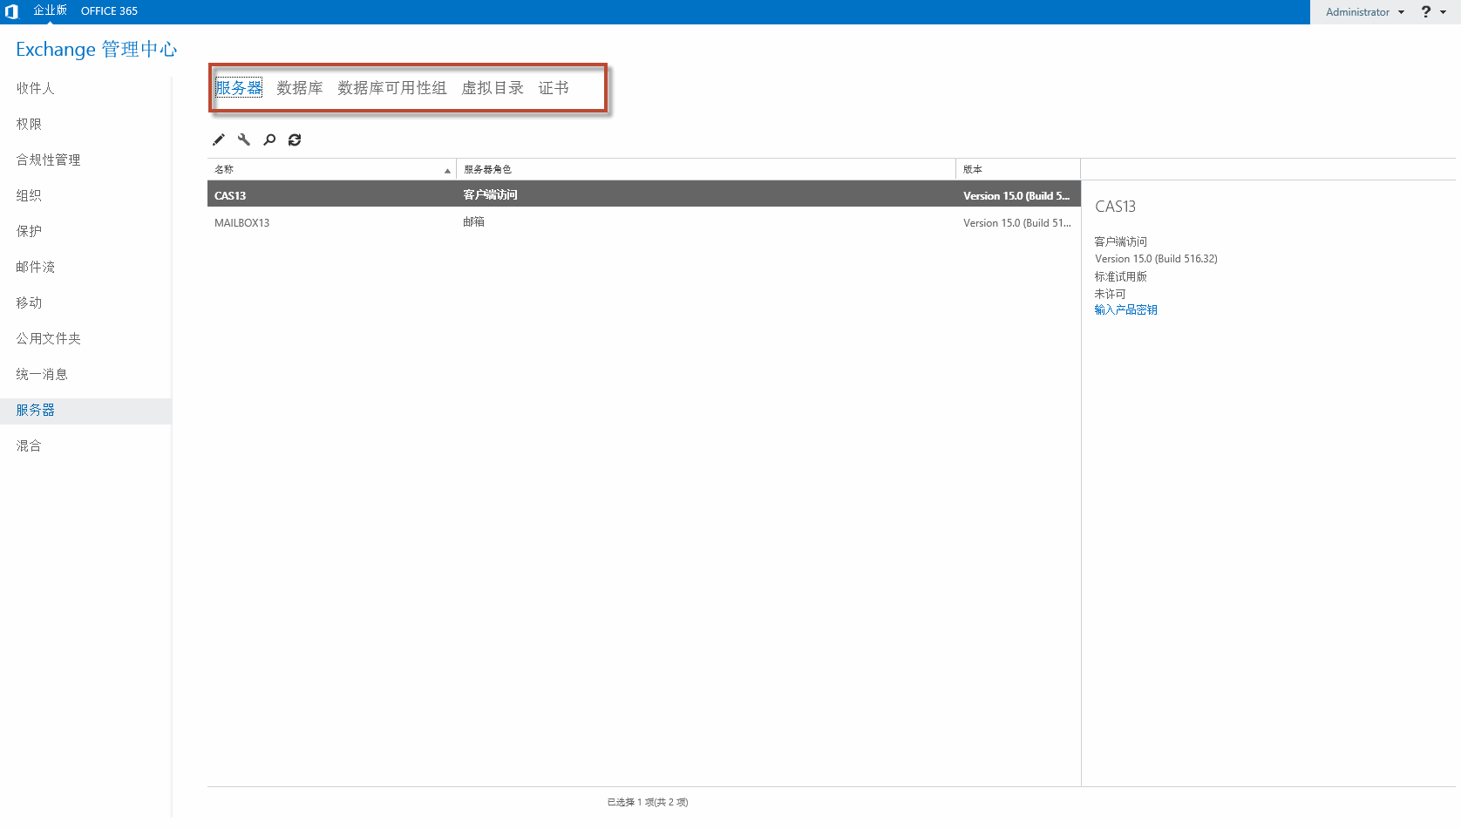Click the pencil edit icon
Viewport: 1461px width, 829px height.
(219, 139)
